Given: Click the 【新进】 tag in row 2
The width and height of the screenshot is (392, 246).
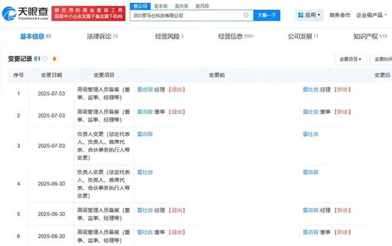Looking at the screenshot, I should tap(343, 112).
